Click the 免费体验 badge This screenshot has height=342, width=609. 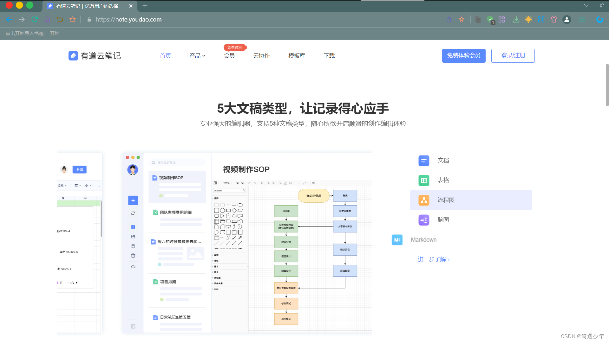pos(235,47)
